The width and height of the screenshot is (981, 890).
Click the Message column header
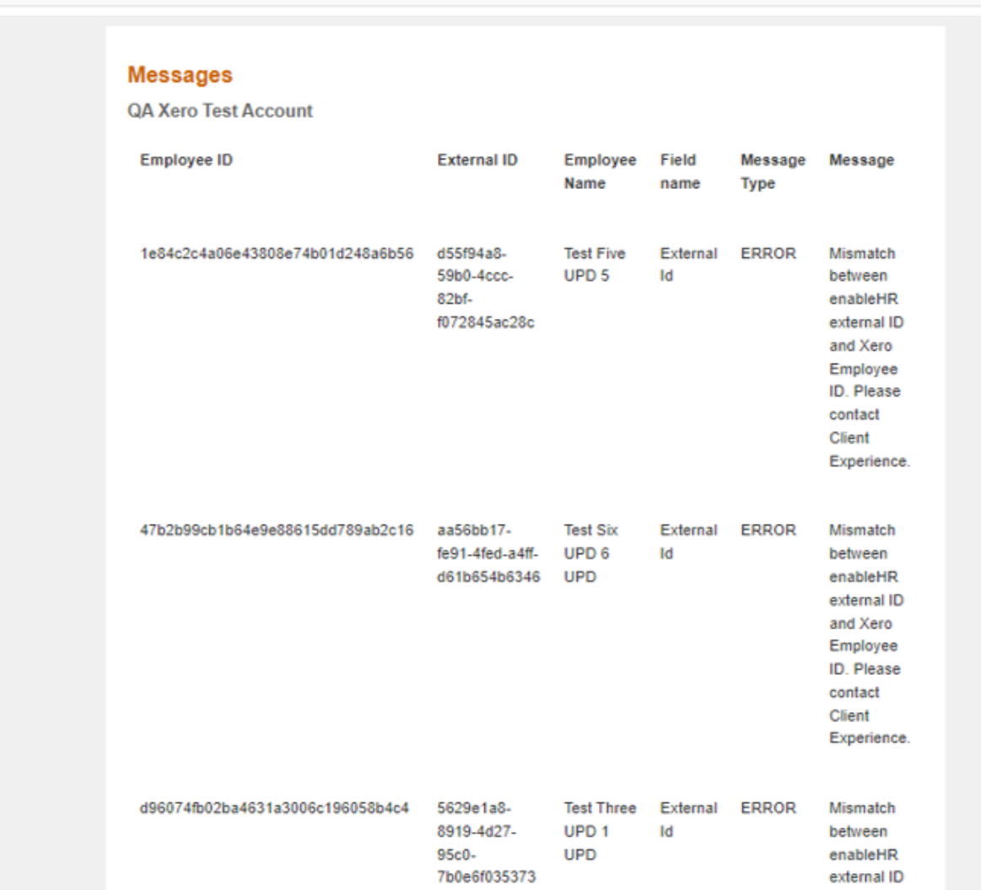tap(861, 160)
